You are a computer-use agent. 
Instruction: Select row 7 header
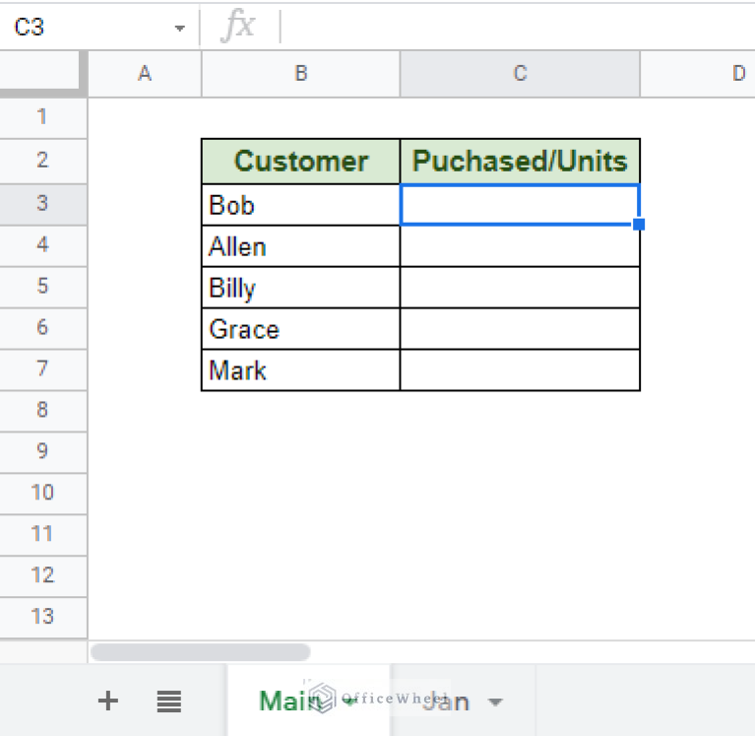pos(42,369)
